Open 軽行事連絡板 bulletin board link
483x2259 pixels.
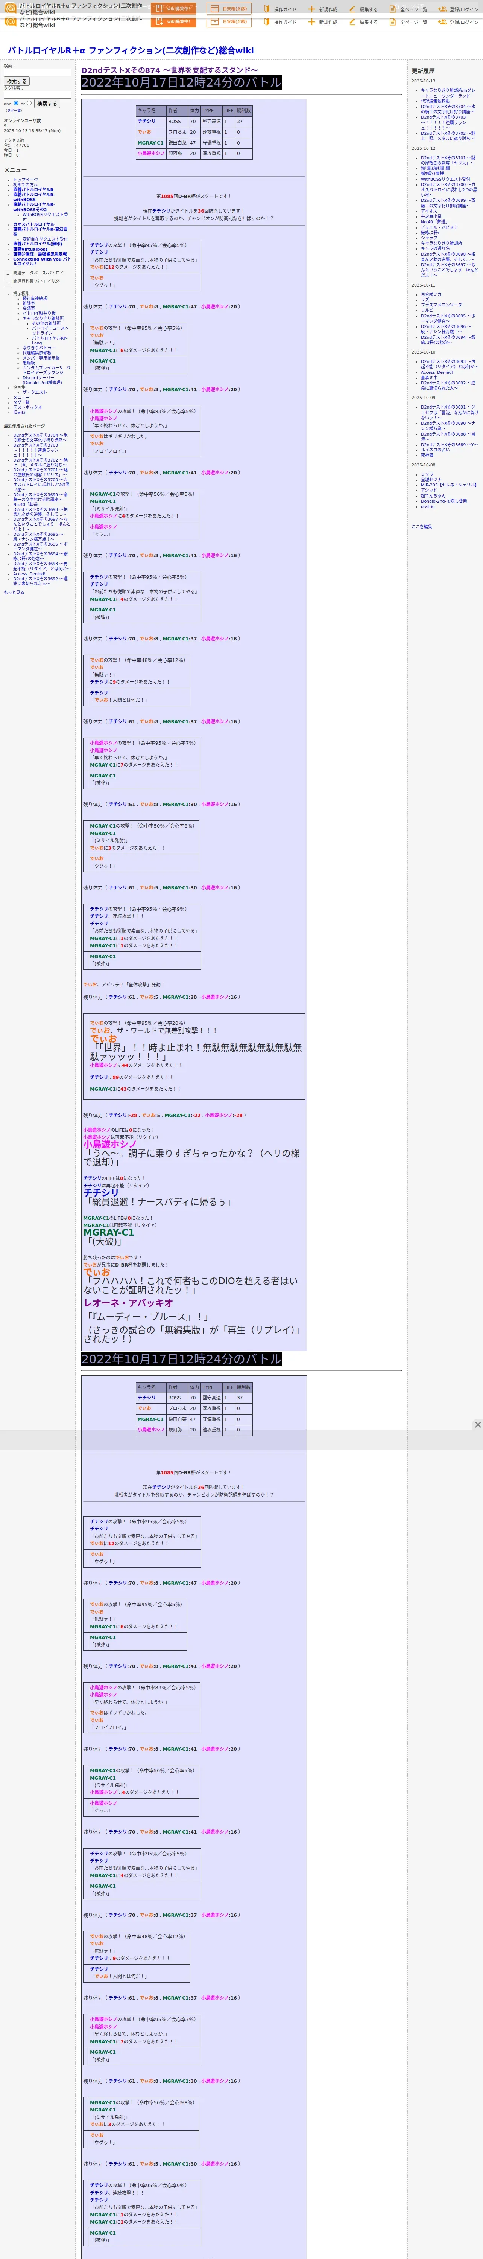(35, 298)
